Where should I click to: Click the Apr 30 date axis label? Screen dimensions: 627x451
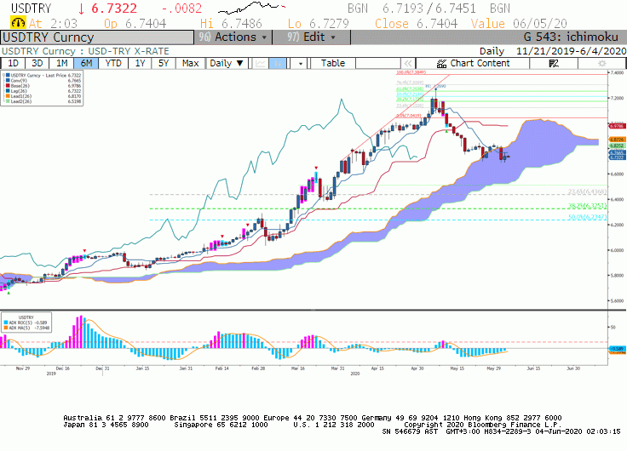click(417, 368)
